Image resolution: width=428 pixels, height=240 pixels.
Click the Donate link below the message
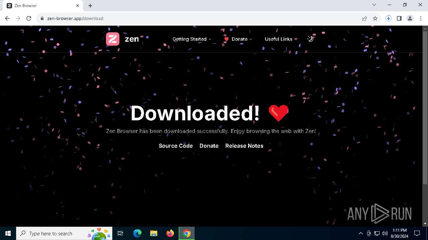pyautogui.click(x=209, y=146)
